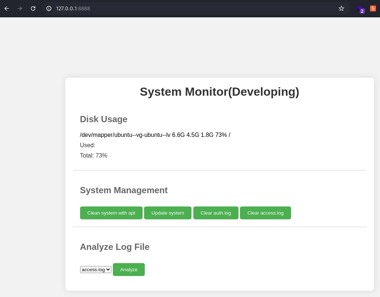Screen dimensions: 380x297
Task: Click the Total: 73% text
Action: click(x=94, y=156)
